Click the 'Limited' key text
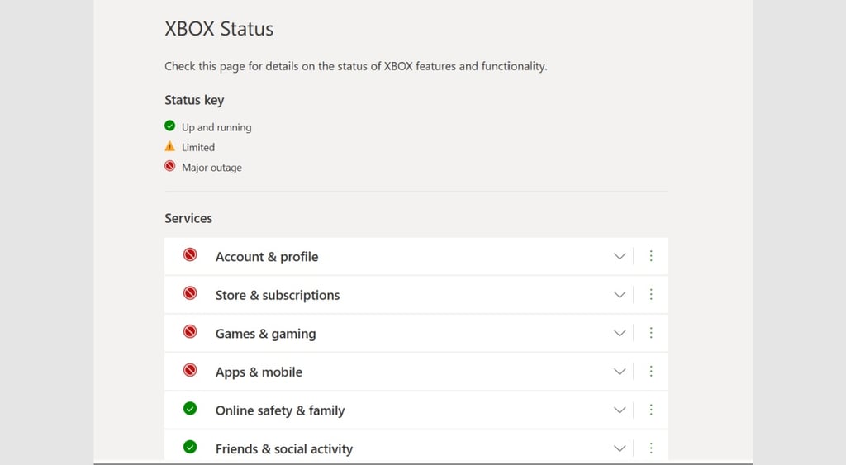Image resolution: width=846 pixels, height=465 pixels. [x=198, y=147]
